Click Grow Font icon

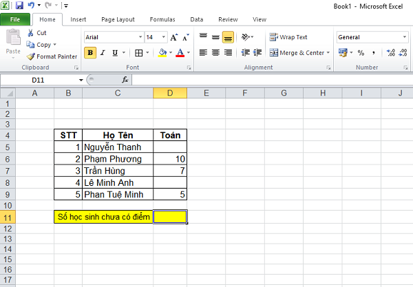coord(173,37)
